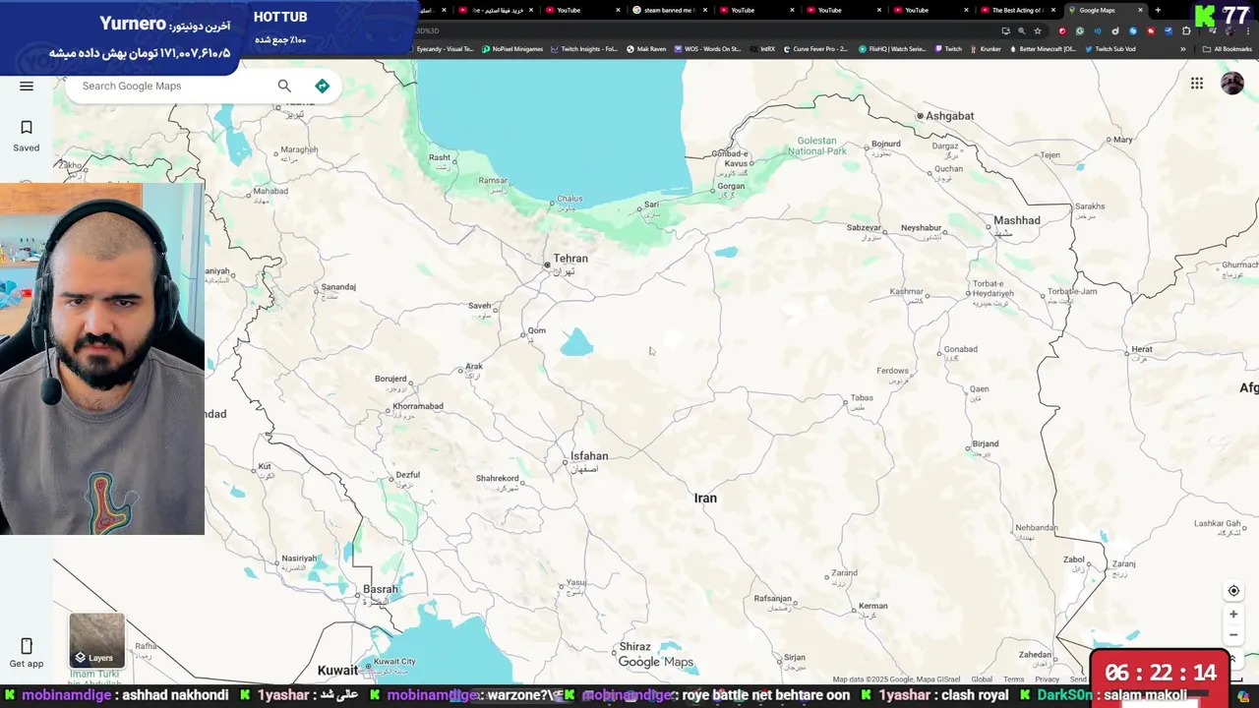Click the Shiraz city label
Image resolution: width=1259 pixels, height=708 pixels.
634,647
